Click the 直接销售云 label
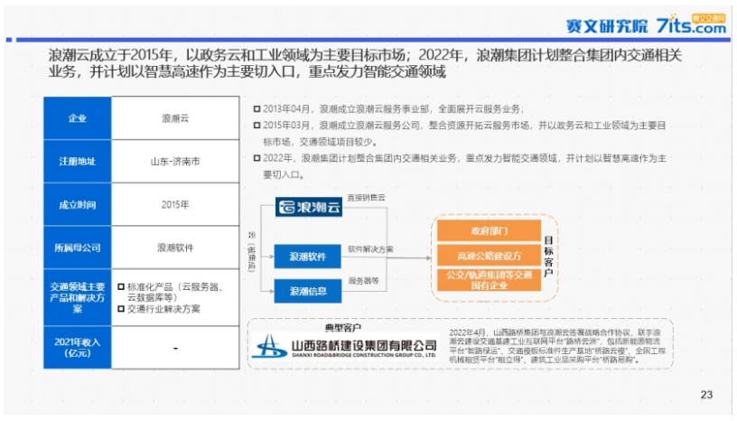The height and width of the screenshot is (421, 737). (366, 198)
